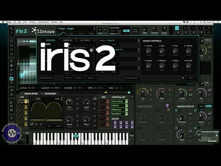The width and height of the screenshot is (221, 166).
Task: Select envelope 1 shape icon
Action: (102, 101)
